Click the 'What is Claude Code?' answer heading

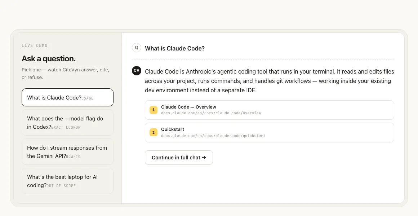[x=175, y=49]
